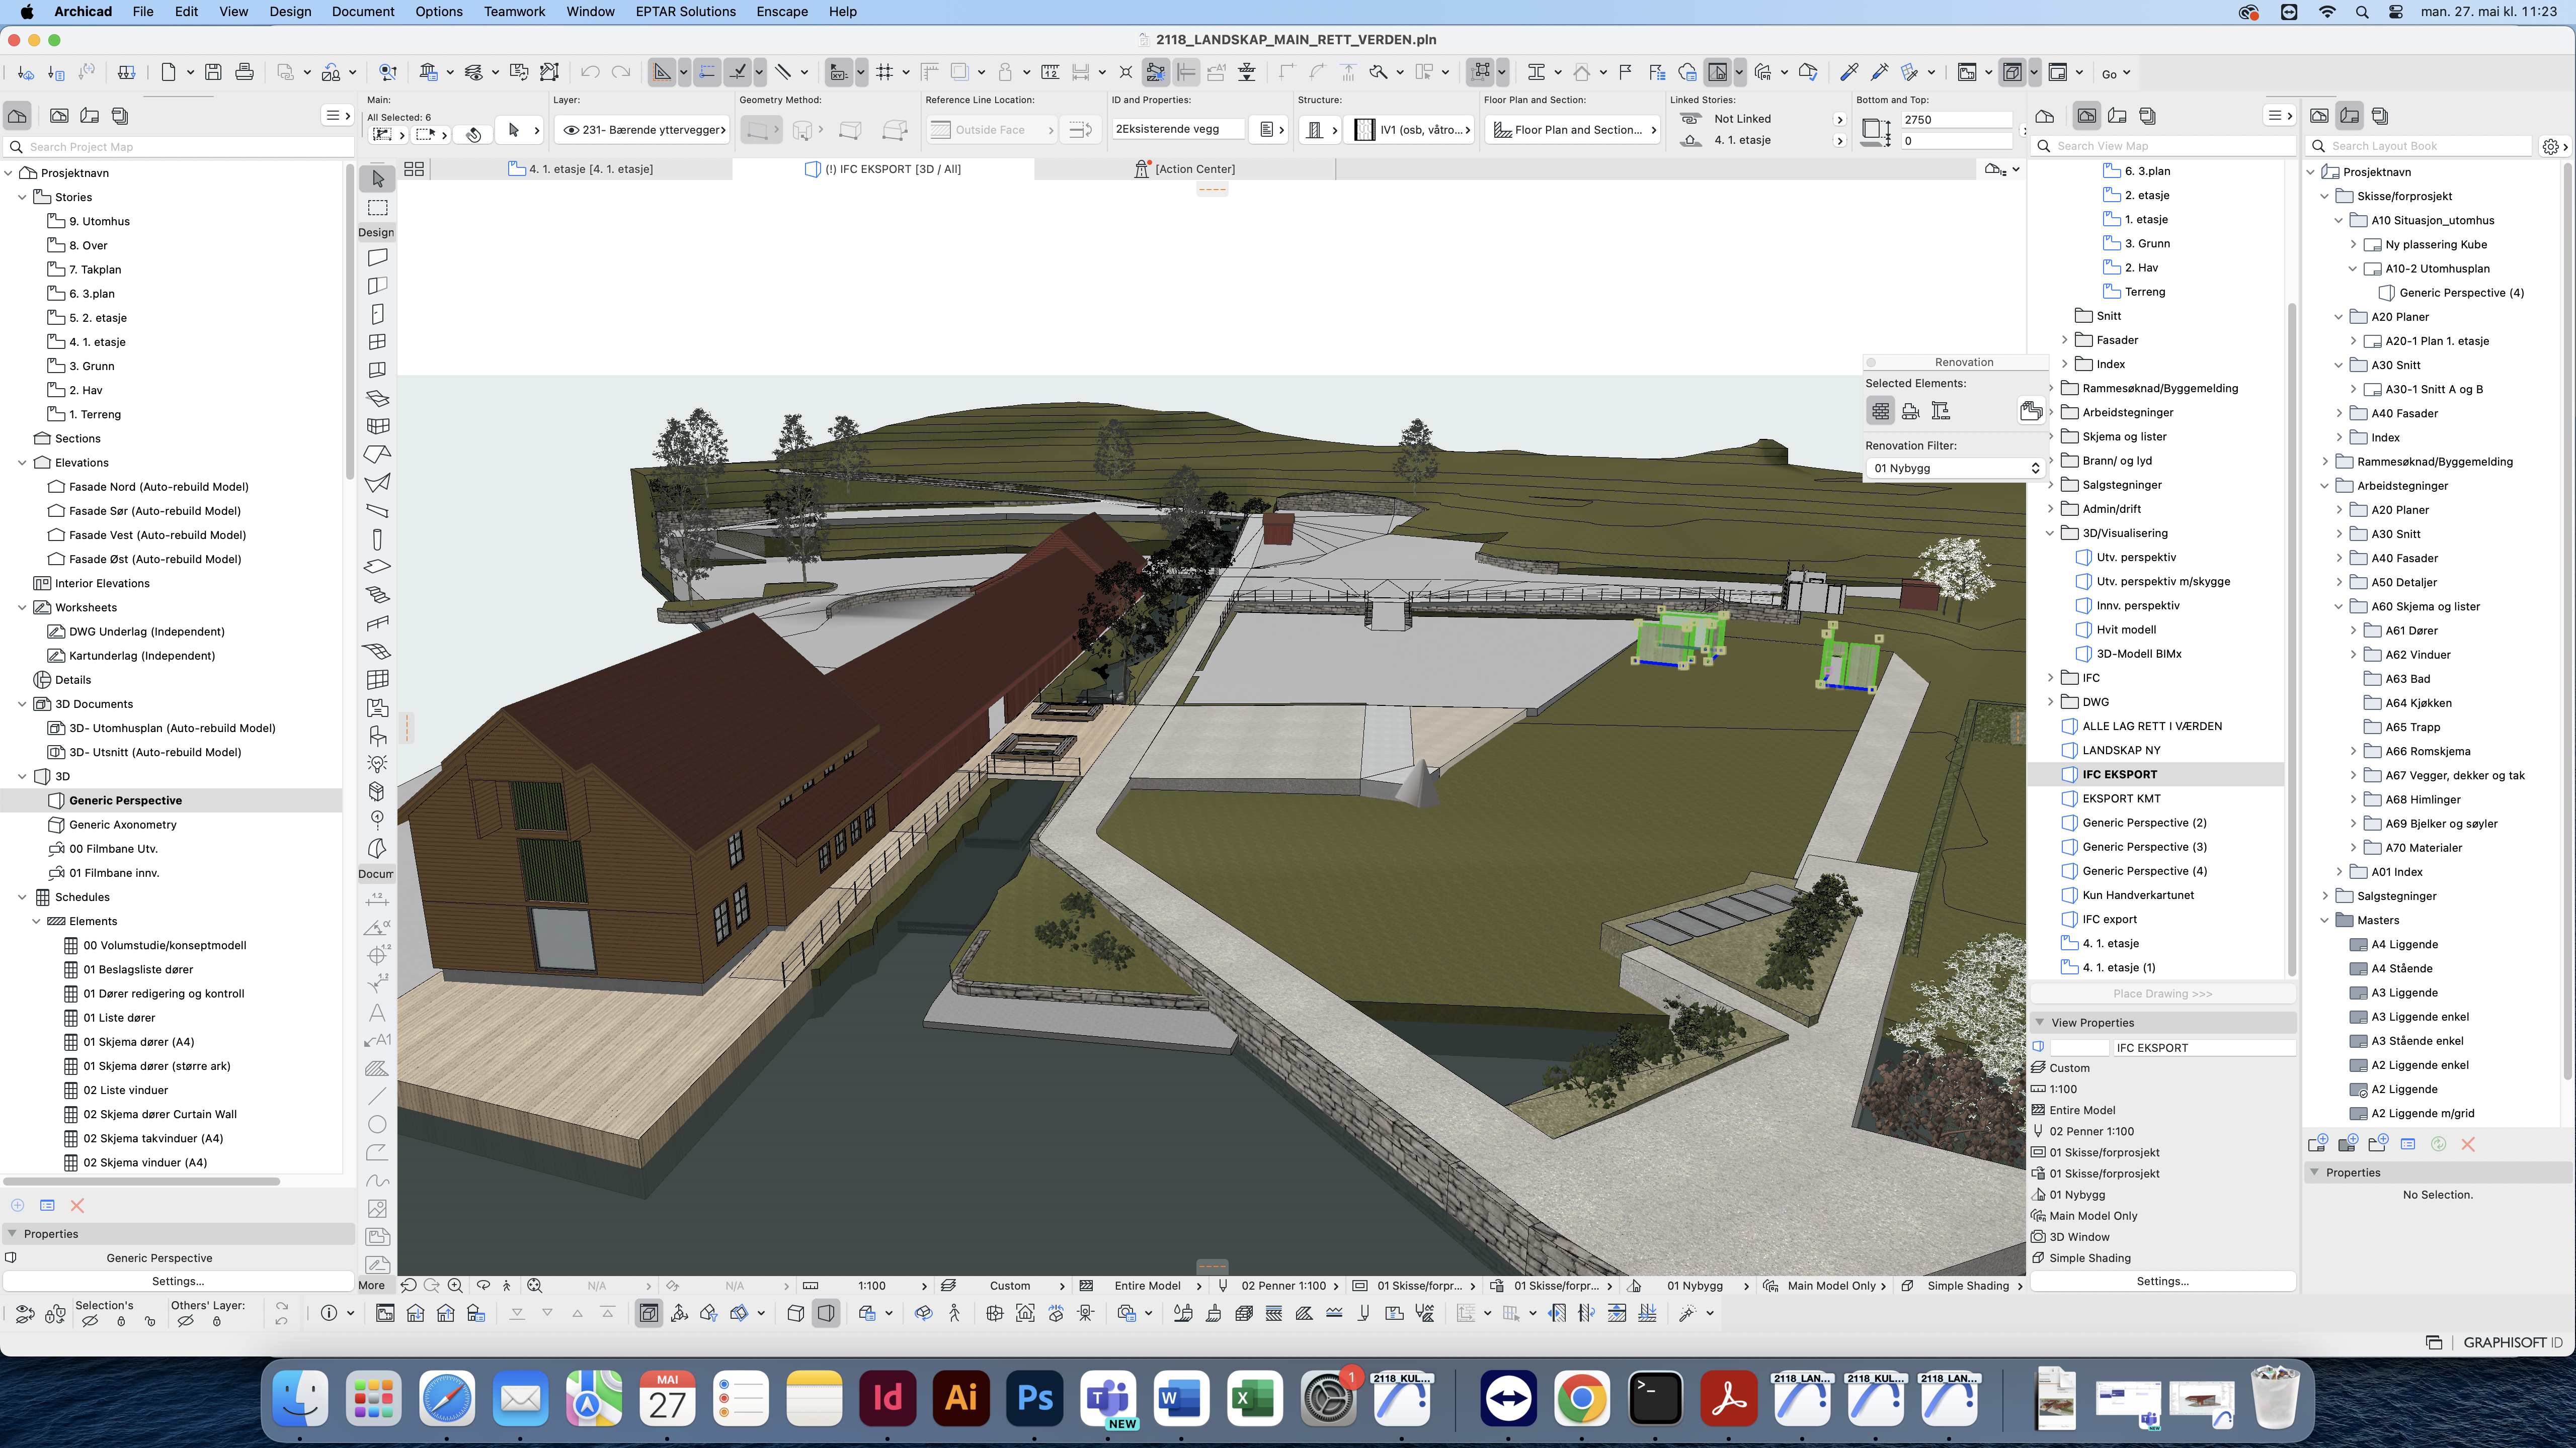Click the Save icon in toolbar

(213, 72)
